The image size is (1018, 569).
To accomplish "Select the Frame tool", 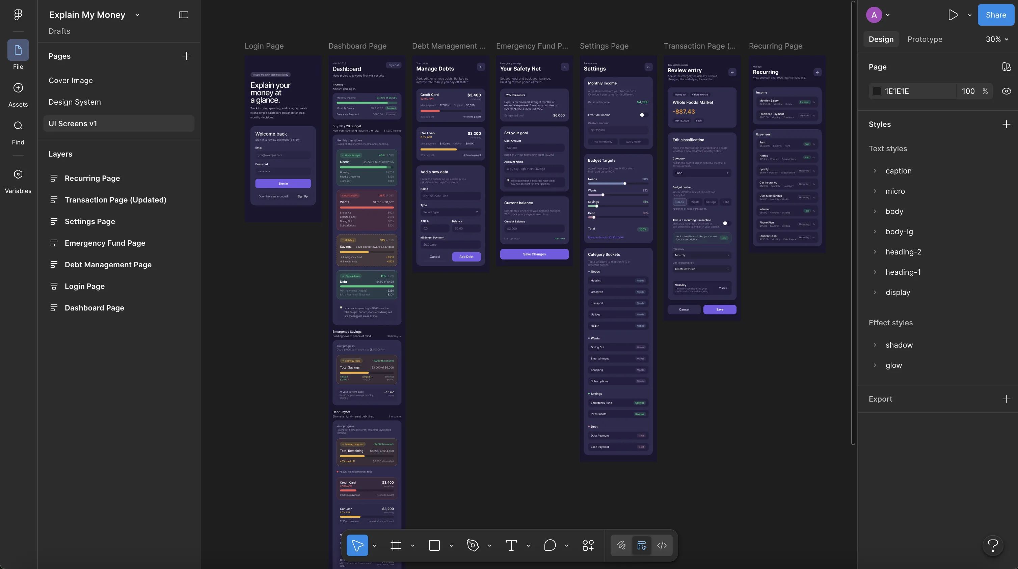I will [x=396, y=545].
